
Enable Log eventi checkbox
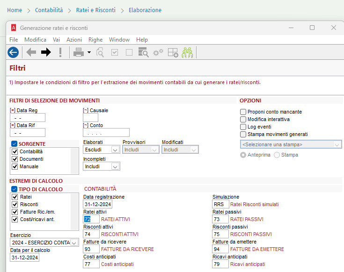[x=243, y=127]
